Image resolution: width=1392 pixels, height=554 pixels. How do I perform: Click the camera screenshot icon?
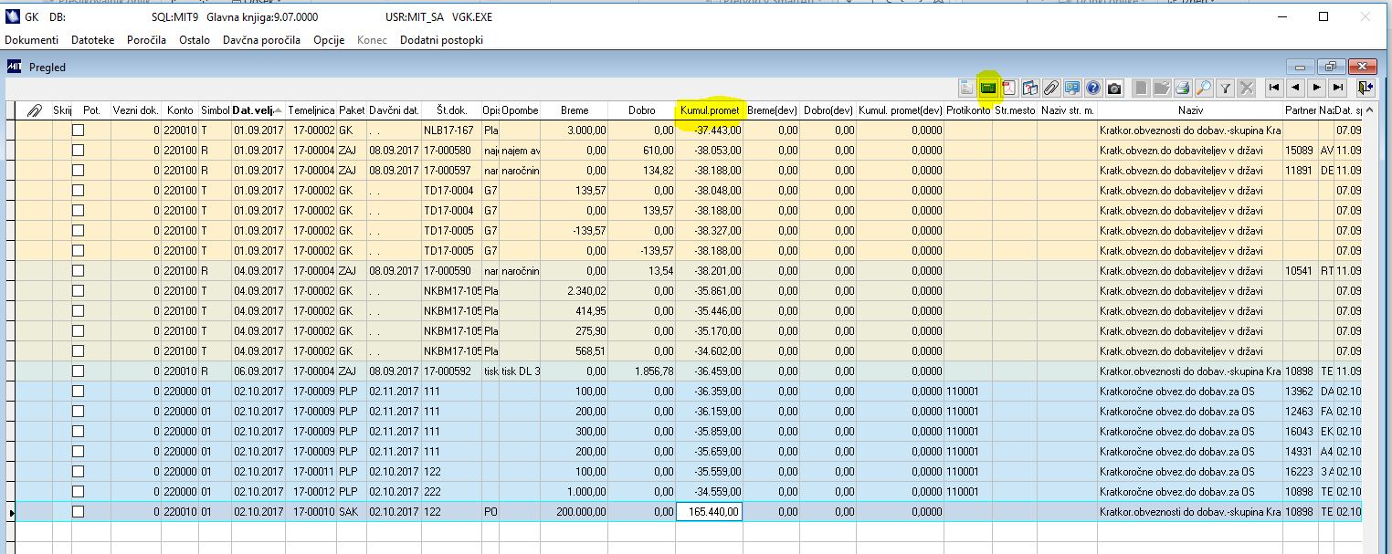click(x=1114, y=88)
